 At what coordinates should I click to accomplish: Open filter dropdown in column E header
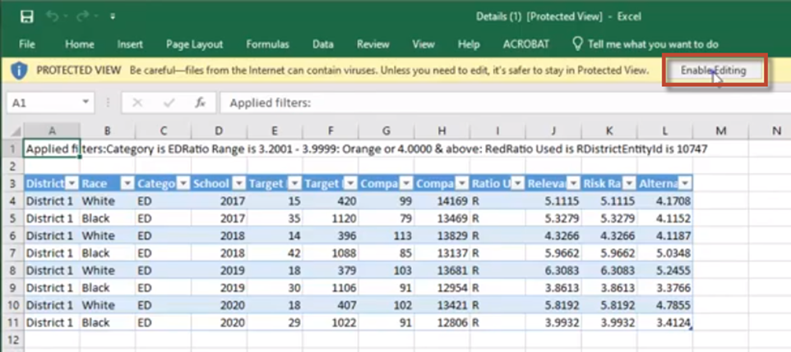[295, 183]
